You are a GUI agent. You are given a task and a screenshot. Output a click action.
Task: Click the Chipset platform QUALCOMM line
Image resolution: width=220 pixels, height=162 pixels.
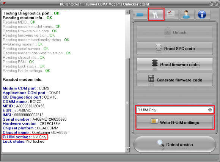pos(30,128)
